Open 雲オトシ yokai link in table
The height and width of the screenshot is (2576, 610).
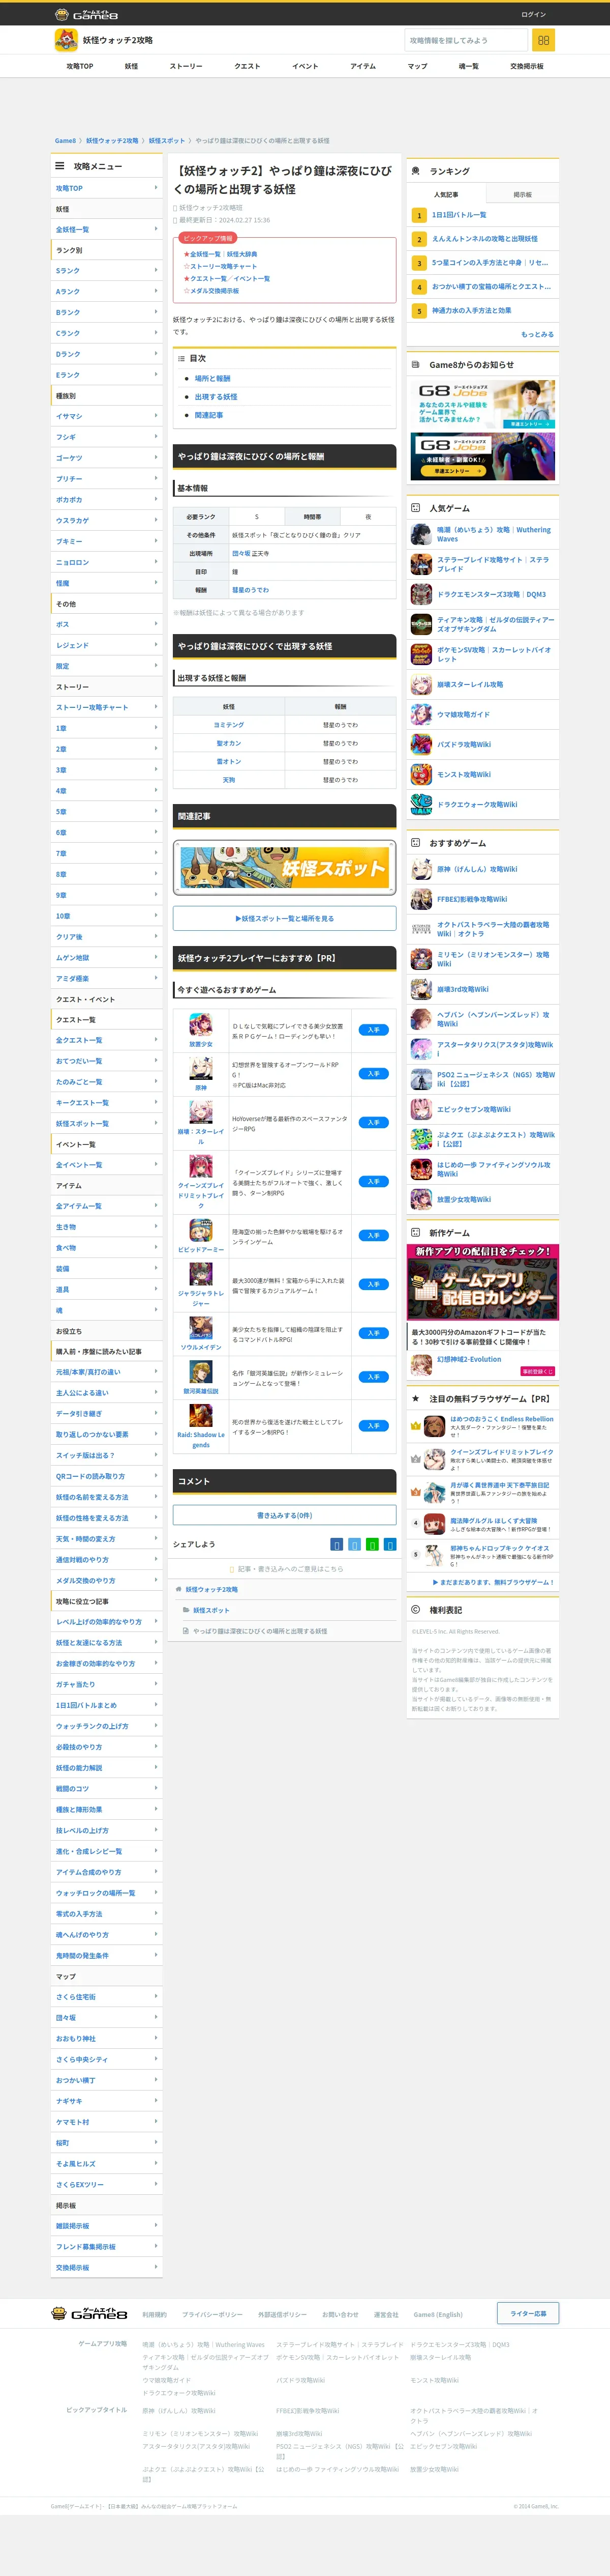(229, 761)
